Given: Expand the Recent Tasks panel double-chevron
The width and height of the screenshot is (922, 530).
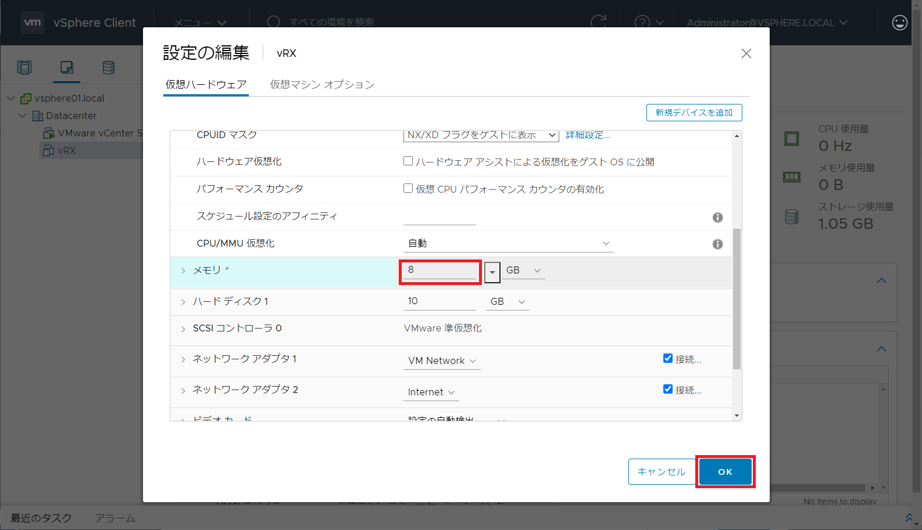Looking at the screenshot, I should 909,517.
